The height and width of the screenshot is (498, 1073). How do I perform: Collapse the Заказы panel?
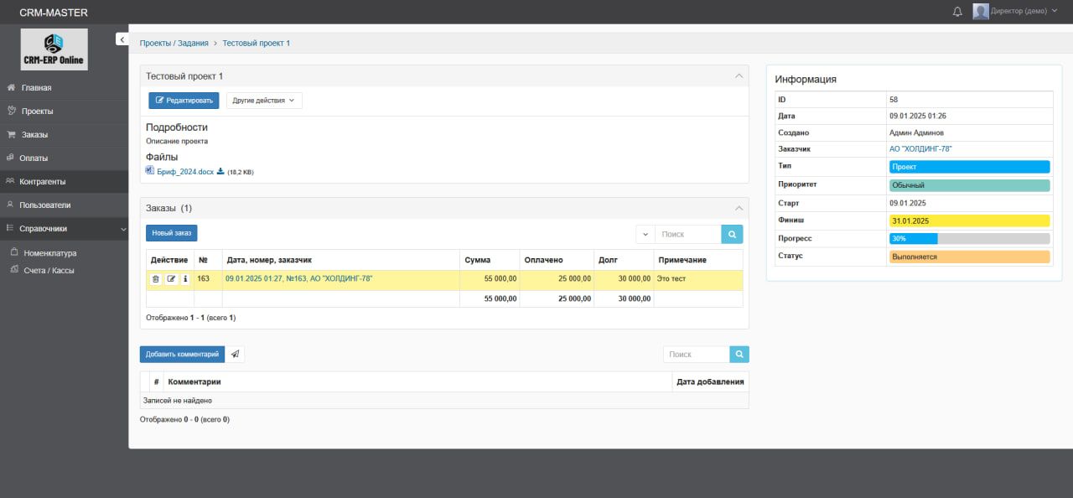[739, 208]
